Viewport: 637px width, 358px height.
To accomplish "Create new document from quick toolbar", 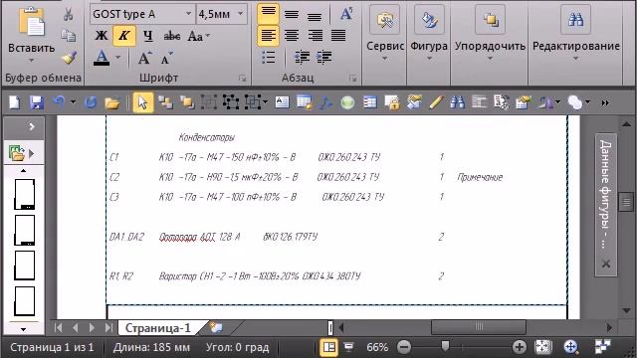I will [x=15, y=102].
